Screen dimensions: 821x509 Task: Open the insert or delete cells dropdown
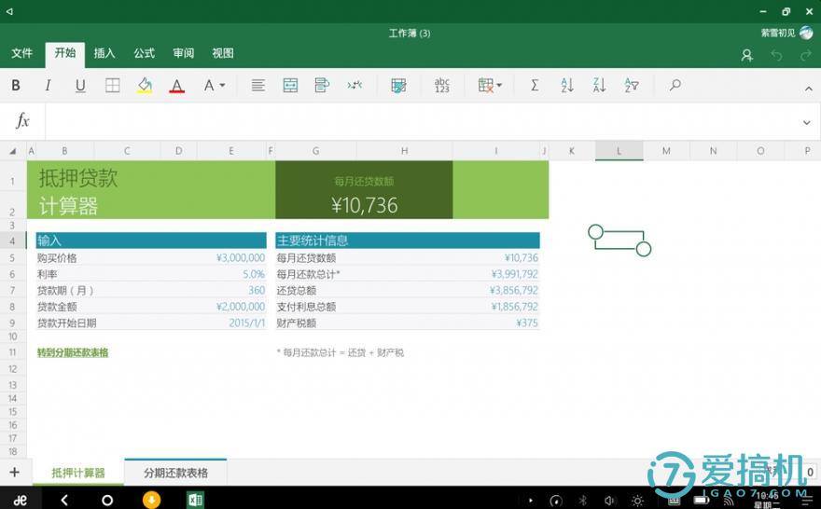[x=490, y=85]
